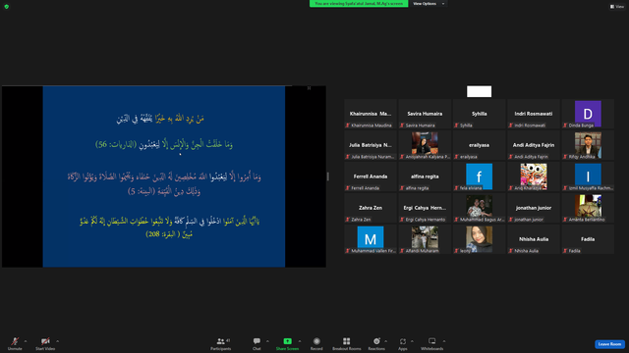Screen dimensions: 629x353
Task: Open Breakout Rooms
Action: (347, 343)
